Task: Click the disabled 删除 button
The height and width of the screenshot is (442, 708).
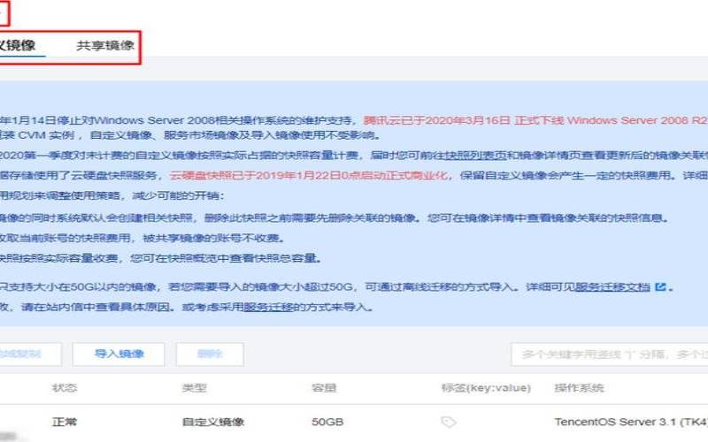Action: [210, 354]
